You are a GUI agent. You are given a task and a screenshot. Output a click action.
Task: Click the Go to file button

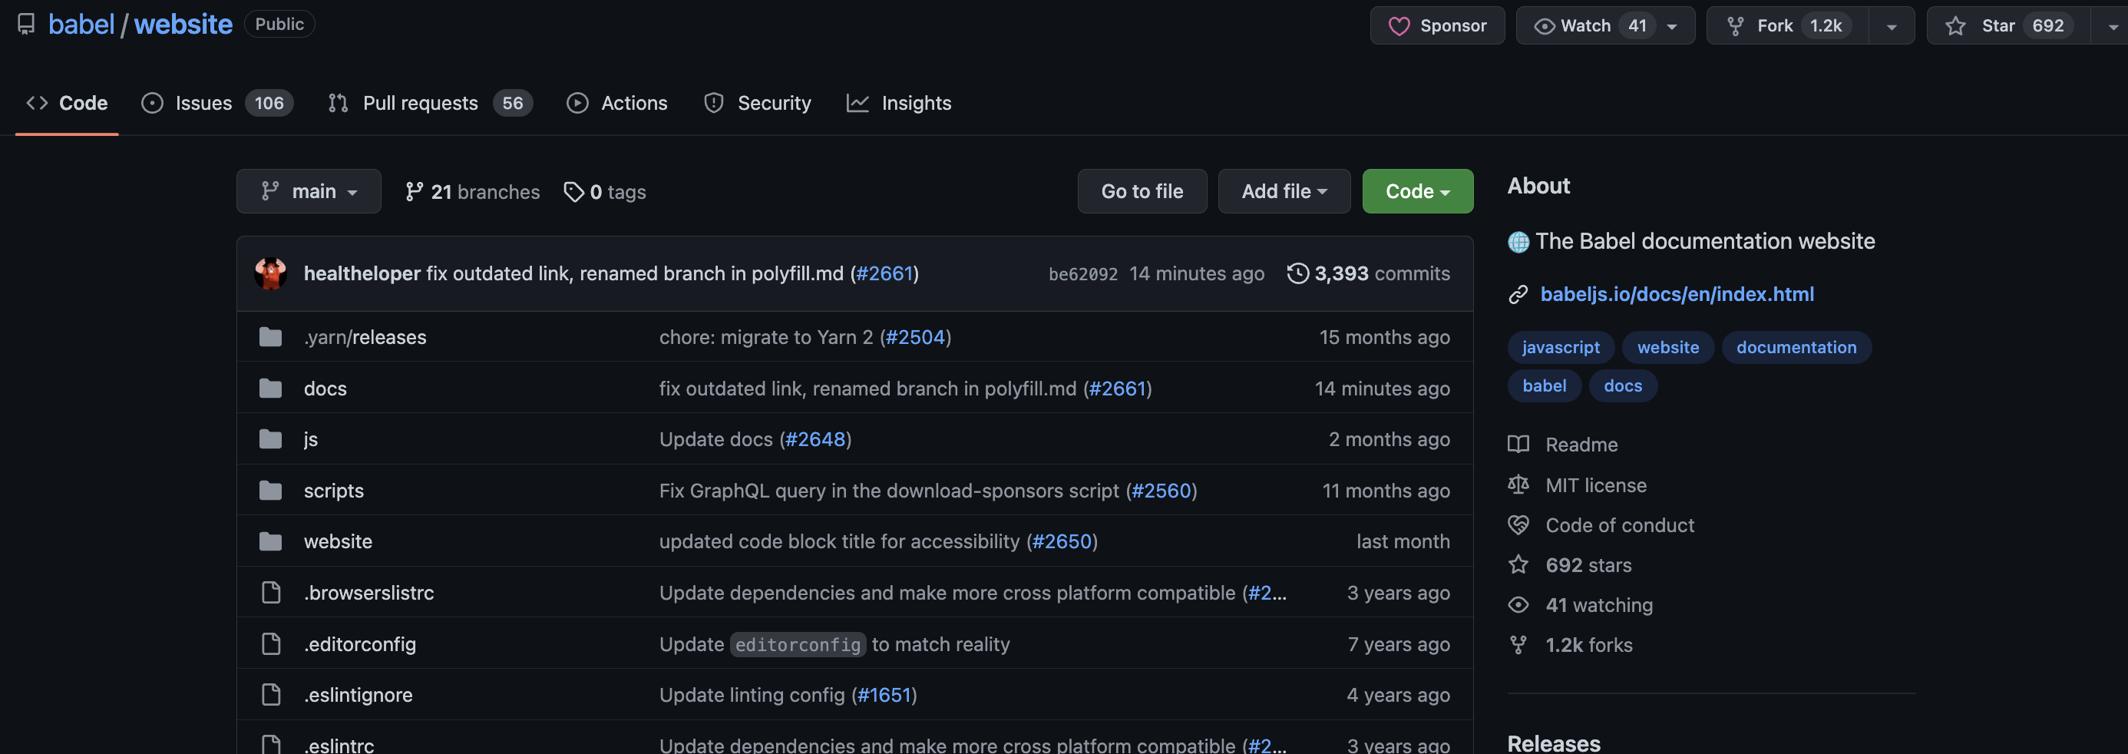1142,192
